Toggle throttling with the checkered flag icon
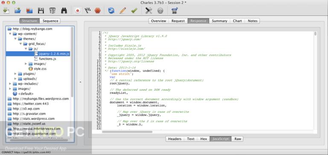This screenshot has width=328, height=155. (88, 10)
